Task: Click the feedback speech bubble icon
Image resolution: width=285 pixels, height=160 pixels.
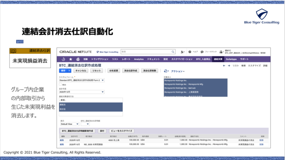Action: tap(202, 52)
